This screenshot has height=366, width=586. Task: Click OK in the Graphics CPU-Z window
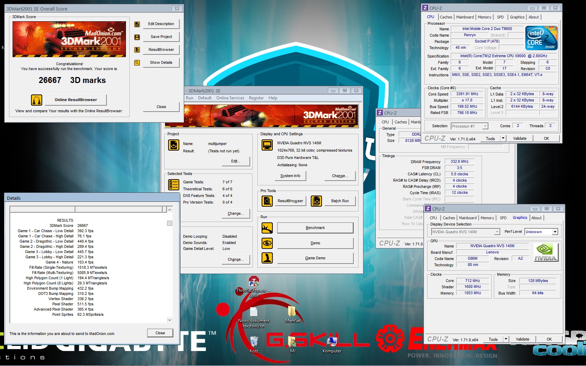[549, 339]
